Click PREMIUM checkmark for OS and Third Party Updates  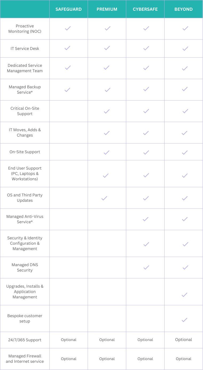(104, 198)
